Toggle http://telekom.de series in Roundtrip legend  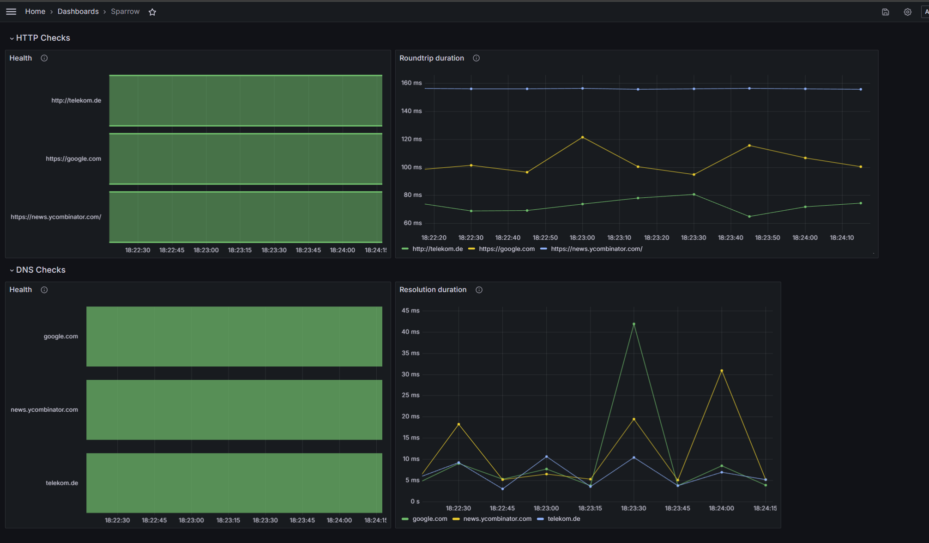coord(437,249)
